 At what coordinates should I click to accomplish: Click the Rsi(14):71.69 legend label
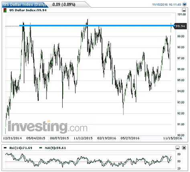click(x=21, y=148)
